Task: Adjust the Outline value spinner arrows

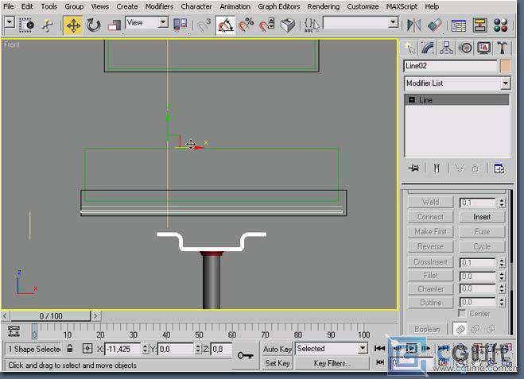Action: pos(502,303)
